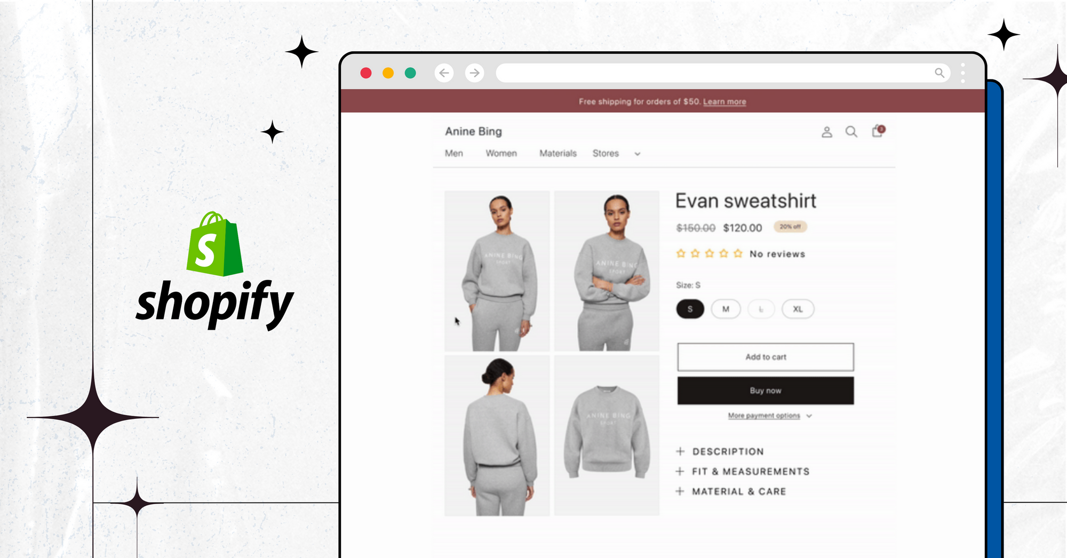Open the flat-lay sweatshirt product thumbnail
The height and width of the screenshot is (558, 1067).
tap(607, 435)
